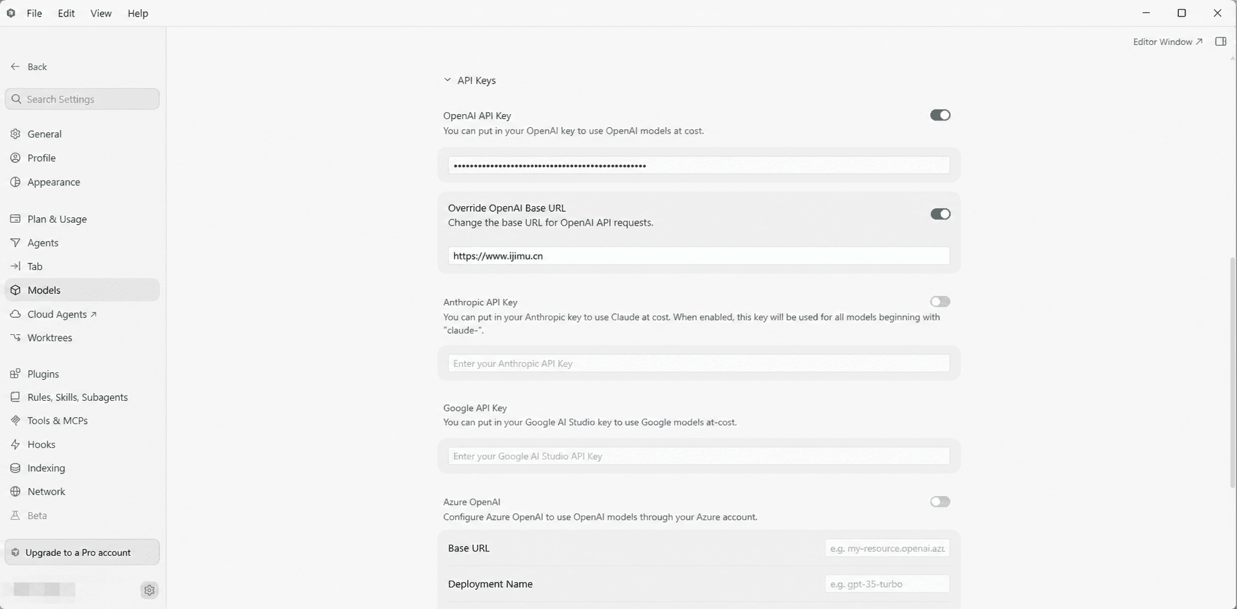The image size is (1237, 609).
Task: Open Editor Window link
Action: [1168, 42]
